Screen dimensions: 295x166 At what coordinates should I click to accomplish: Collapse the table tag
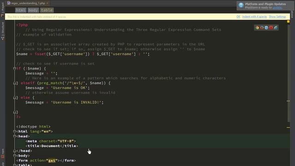[x=14, y=165]
